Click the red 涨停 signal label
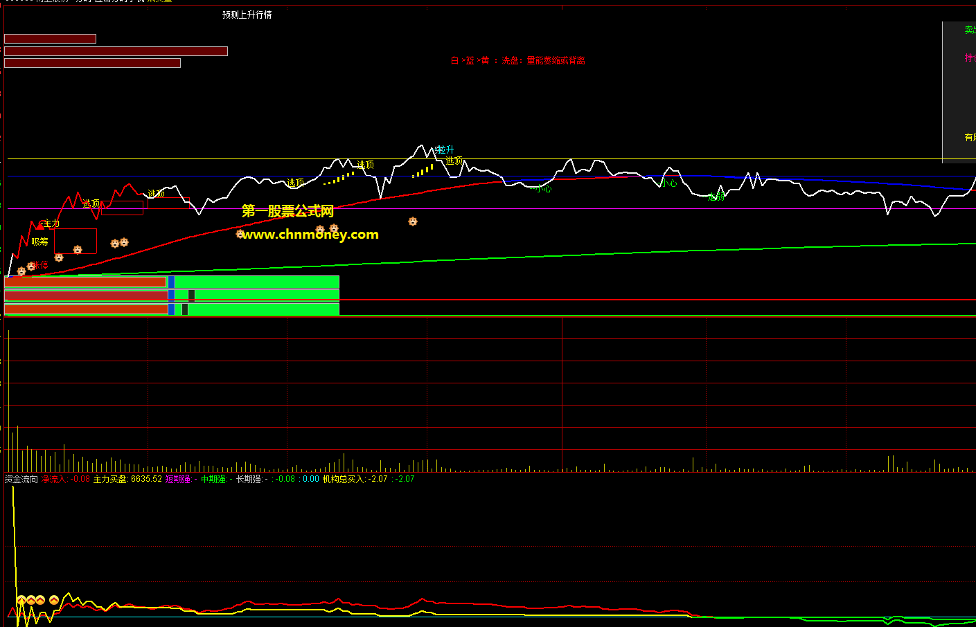Image resolution: width=976 pixels, height=627 pixels. point(39,265)
